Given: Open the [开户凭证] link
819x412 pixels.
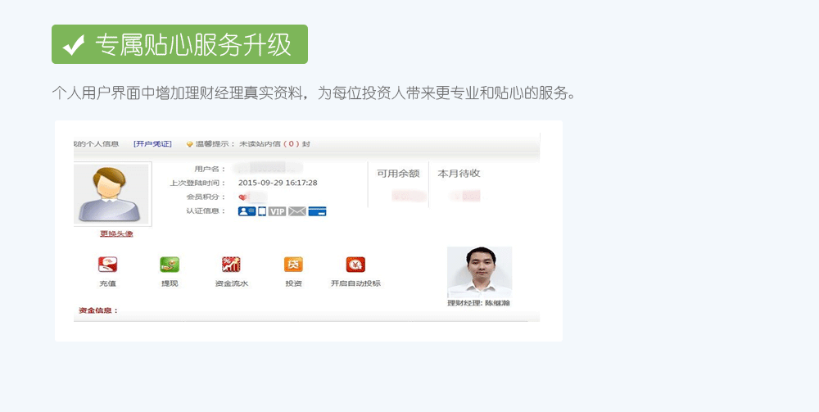Looking at the screenshot, I should (152, 144).
